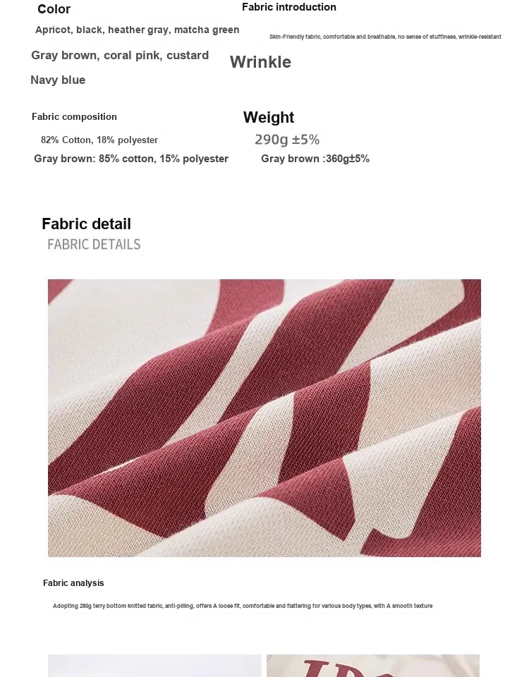Open the bottom-left white fabric image
529x677 pixels.
[x=154, y=665]
